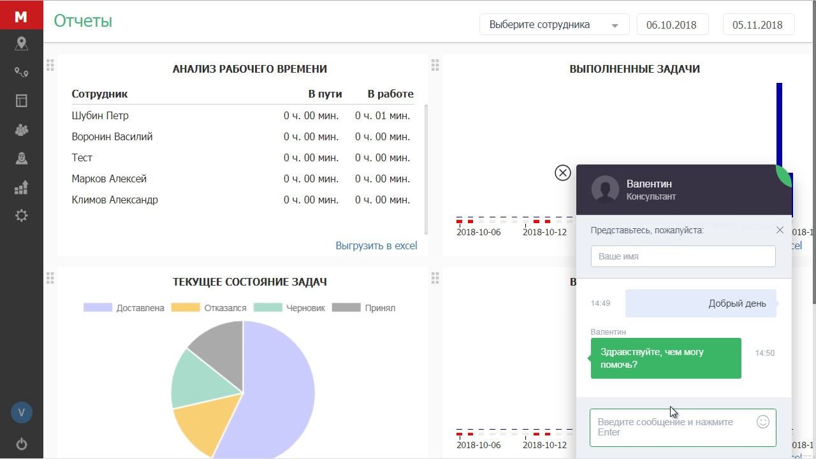The image size is (816, 459).
Task: Click the user avatar V icon
Action: click(x=21, y=412)
